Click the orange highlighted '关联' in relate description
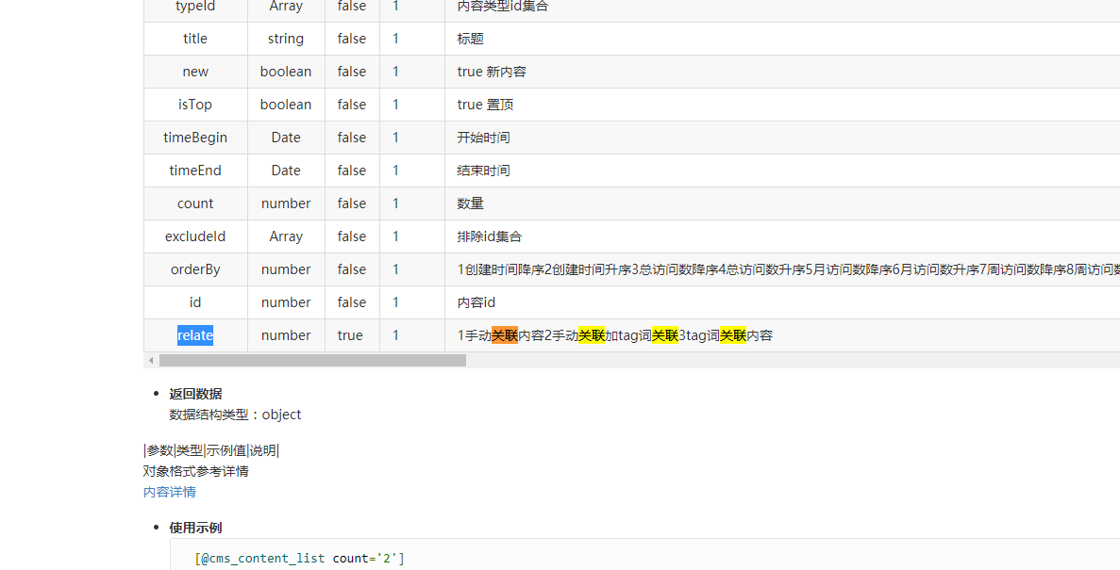This screenshot has height=570, width=1120. 504,335
